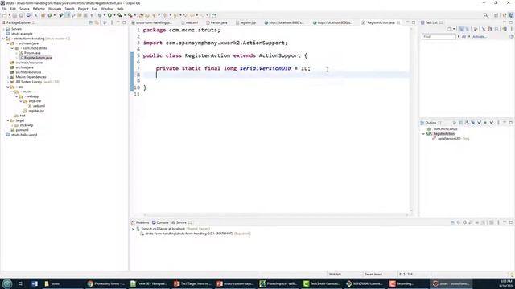
Task: Click Collapse All in Package Explorer
Action: pyautogui.click(x=91, y=22)
